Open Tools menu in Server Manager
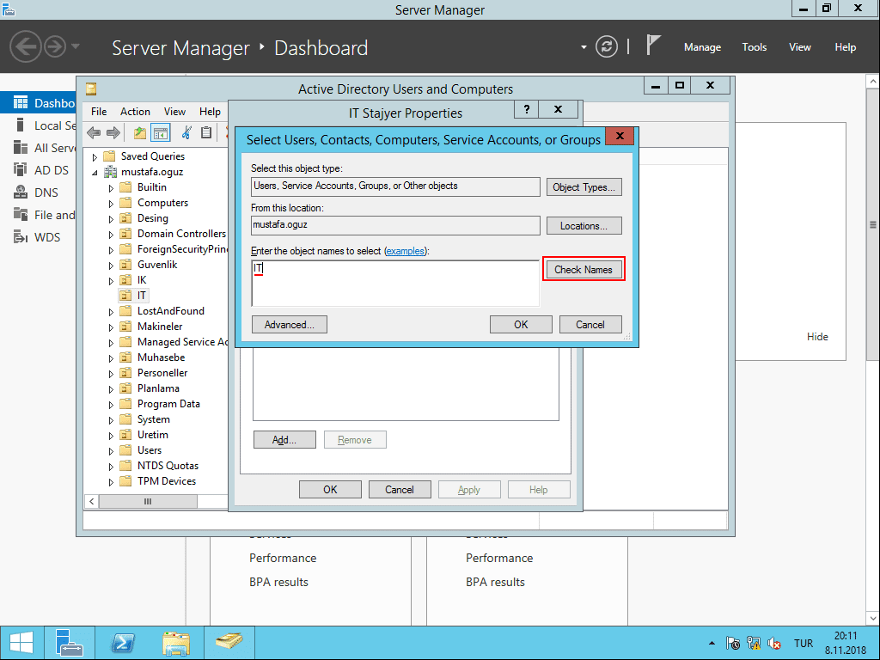 pyautogui.click(x=754, y=47)
